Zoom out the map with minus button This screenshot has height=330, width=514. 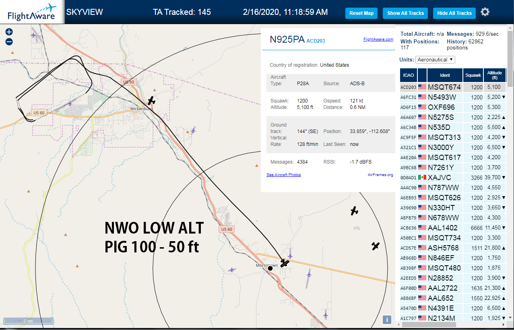[9, 42]
